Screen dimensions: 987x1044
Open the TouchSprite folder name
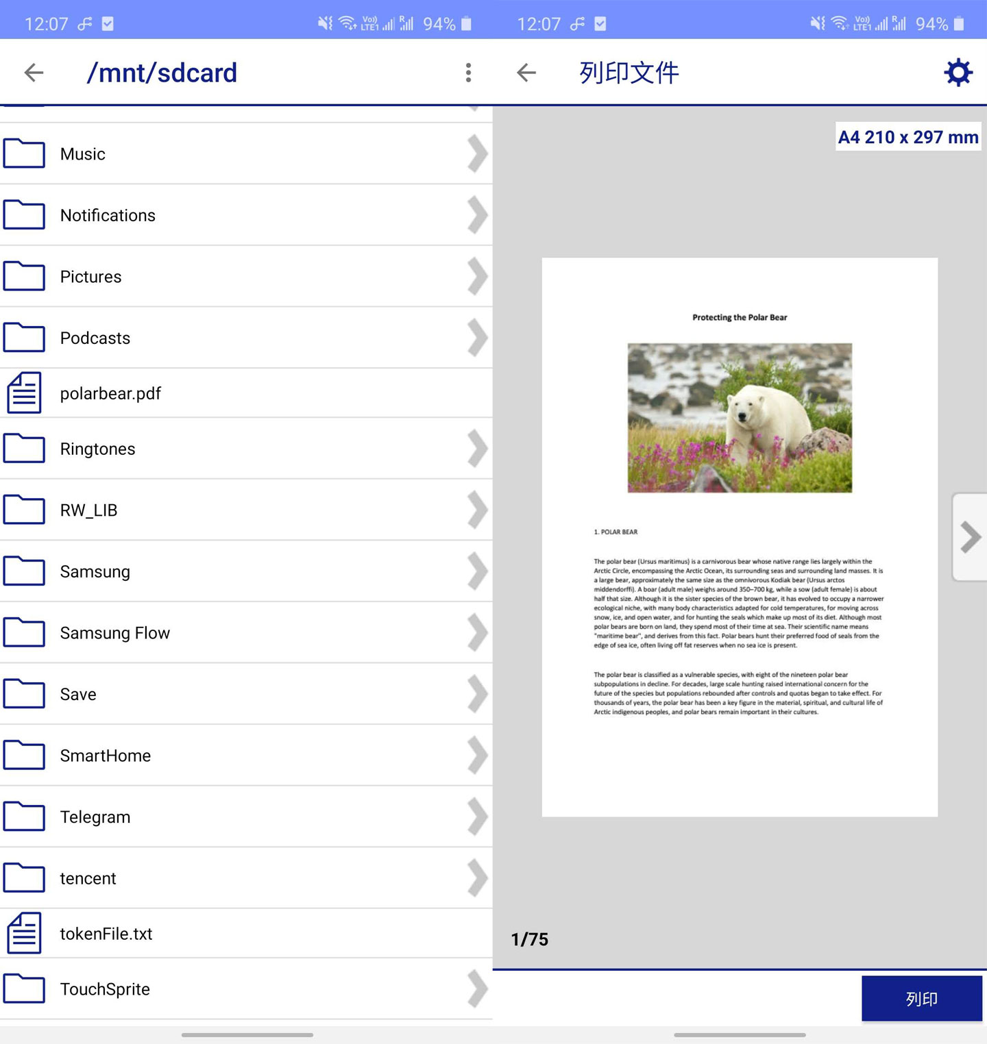[x=105, y=989]
